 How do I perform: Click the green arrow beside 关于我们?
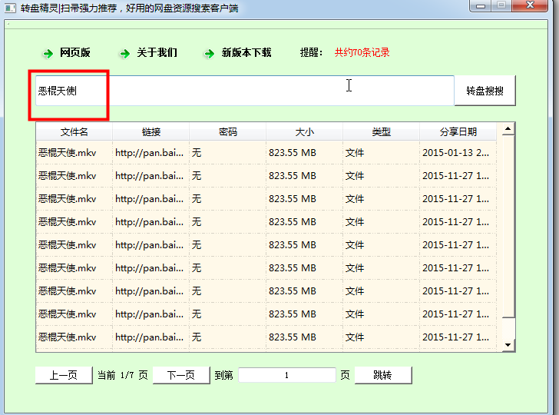coord(124,53)
